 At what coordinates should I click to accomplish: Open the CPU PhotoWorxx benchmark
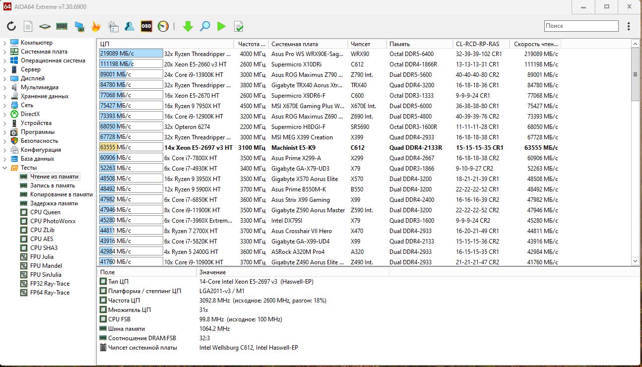click(x=53, y=221)
